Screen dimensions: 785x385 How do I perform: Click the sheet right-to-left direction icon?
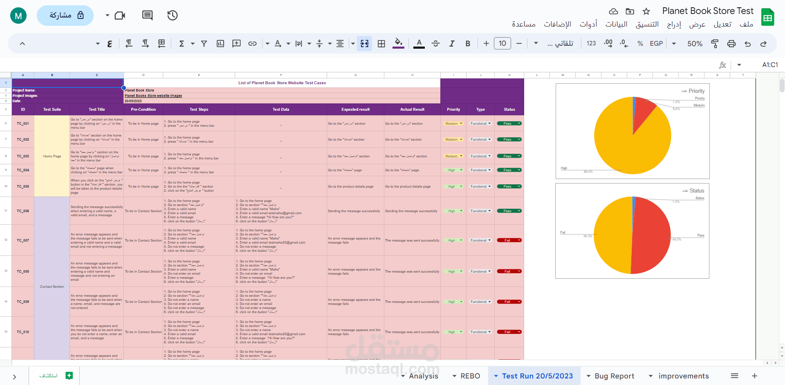(x=161, y=44)
